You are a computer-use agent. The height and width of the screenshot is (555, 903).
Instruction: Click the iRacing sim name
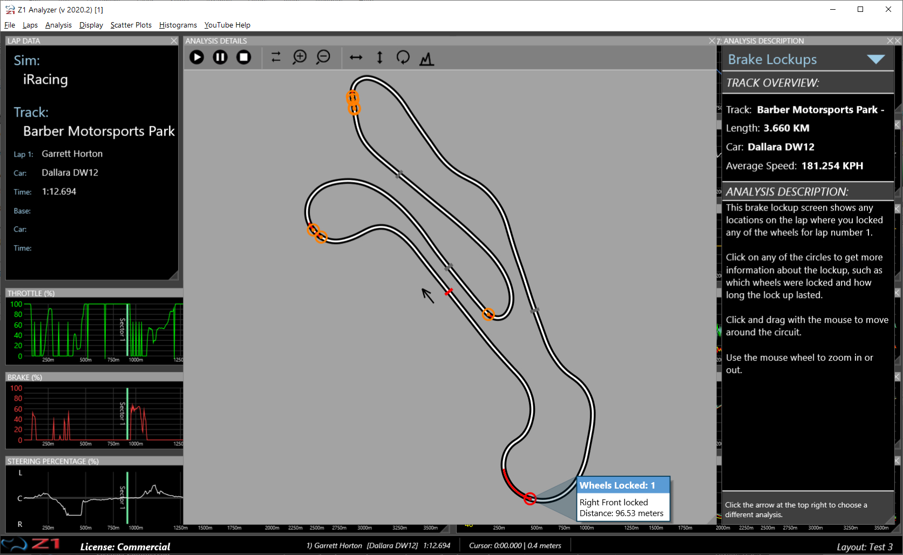[x=45, y=79]
